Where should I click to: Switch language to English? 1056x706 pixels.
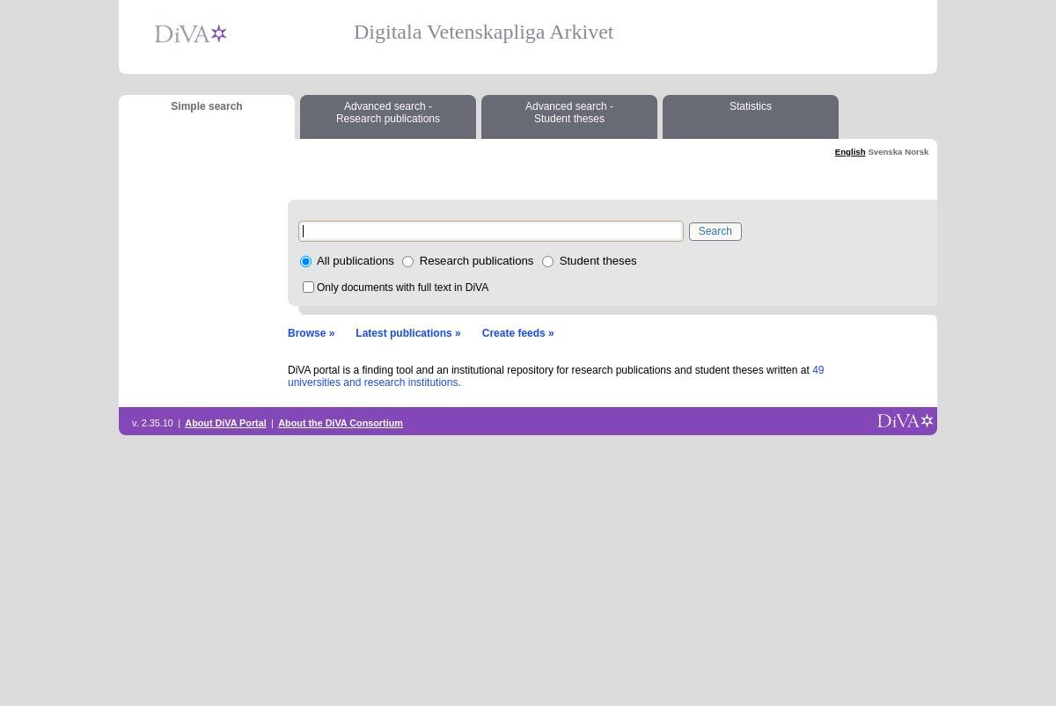pyautogui.click(x=850, y=152)
